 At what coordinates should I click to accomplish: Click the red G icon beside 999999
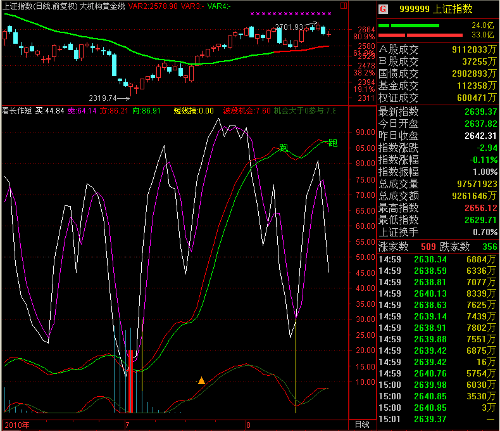point(384,10)
